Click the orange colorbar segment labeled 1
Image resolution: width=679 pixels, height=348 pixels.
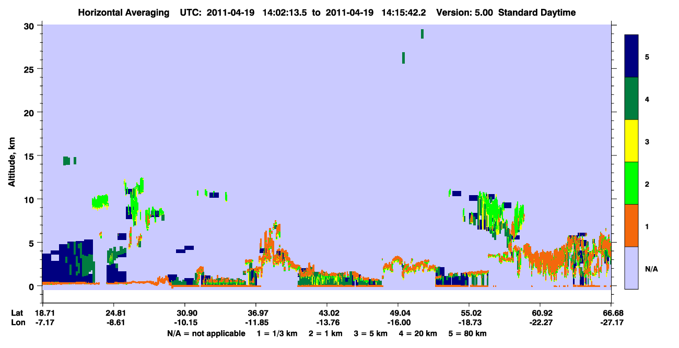tap(631, 225)
